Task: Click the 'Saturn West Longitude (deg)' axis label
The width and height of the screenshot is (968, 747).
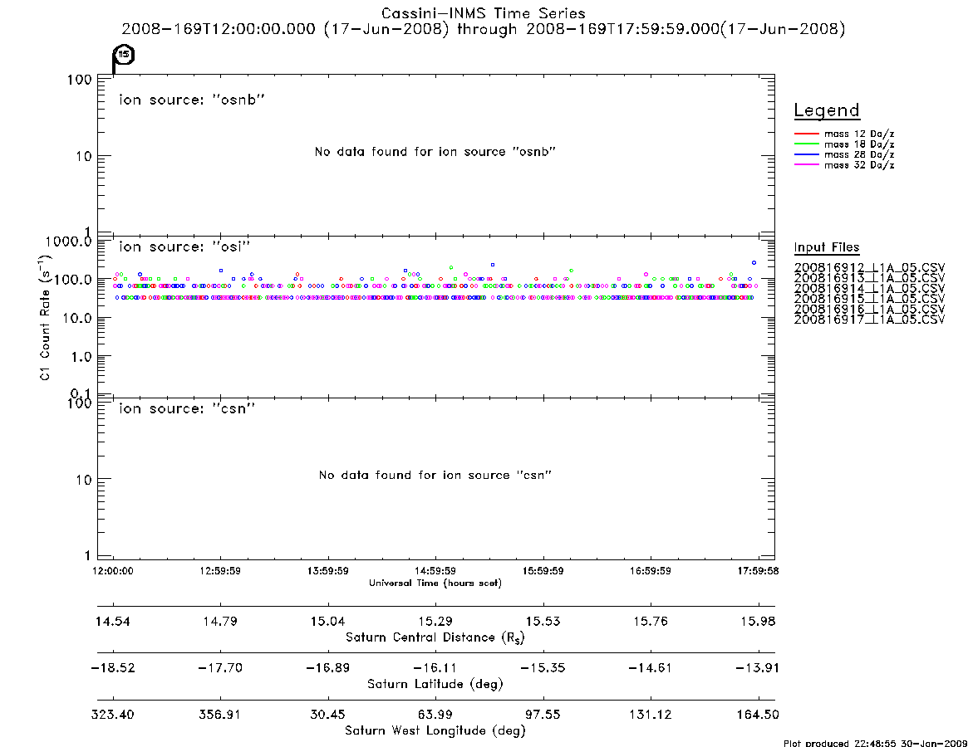Action: point(435,731)
